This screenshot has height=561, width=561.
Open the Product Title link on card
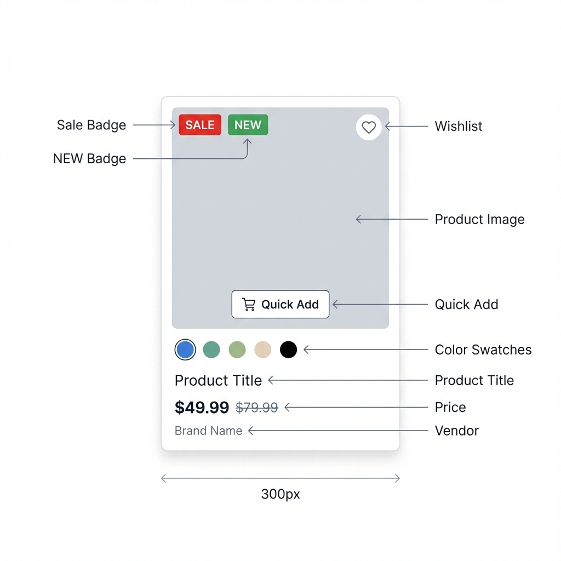pos(218,380)
